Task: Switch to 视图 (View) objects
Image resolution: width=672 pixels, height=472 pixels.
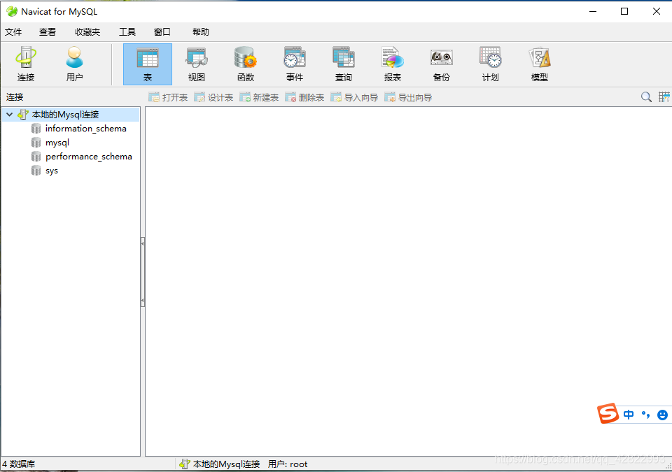Action: click(196, 64)
